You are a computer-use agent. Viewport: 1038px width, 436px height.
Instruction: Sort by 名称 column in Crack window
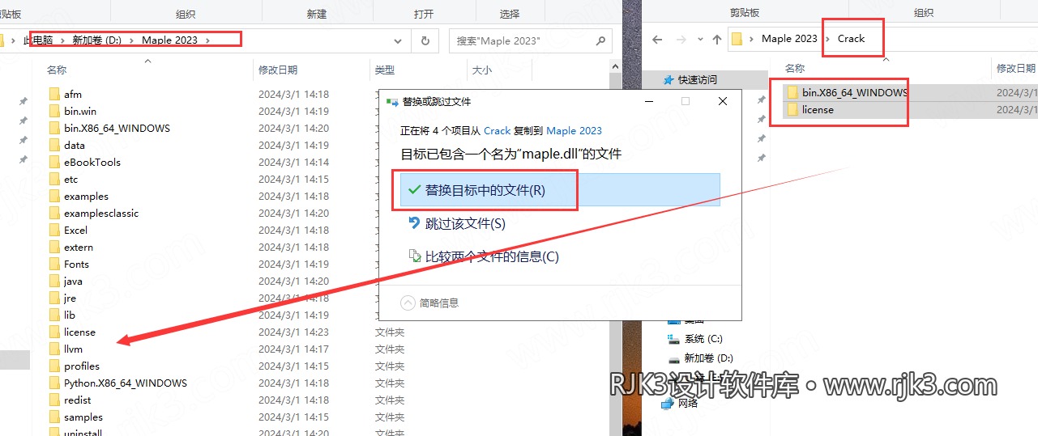795,69
